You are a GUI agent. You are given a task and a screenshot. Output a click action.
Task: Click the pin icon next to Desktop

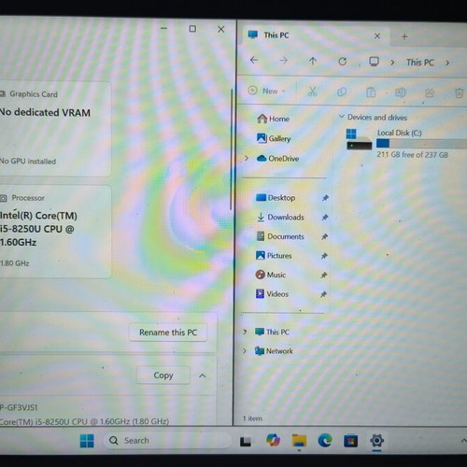[325, 198]
